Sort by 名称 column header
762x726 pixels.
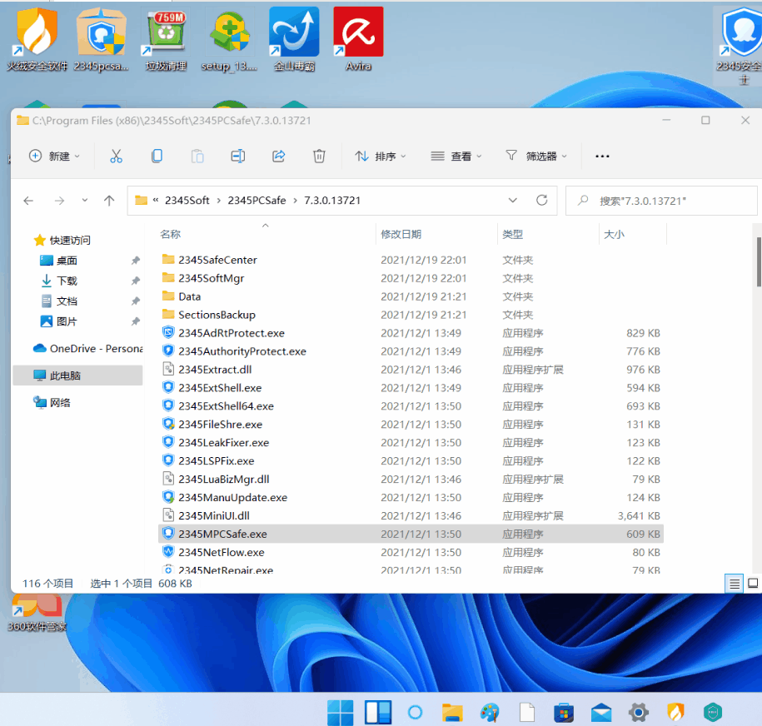(x=170, y=234)
